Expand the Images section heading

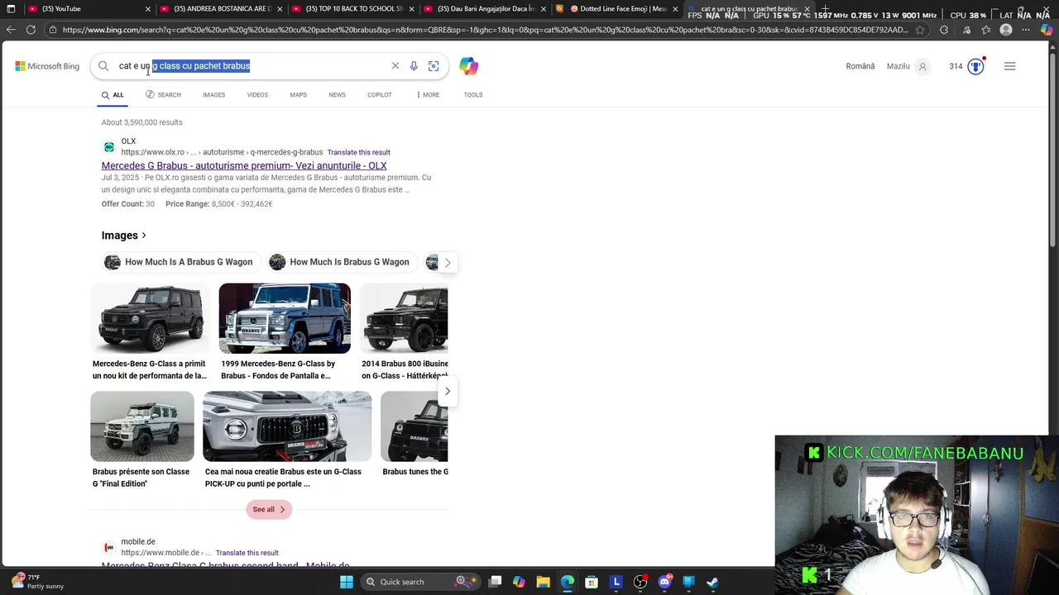coord(124,236)
